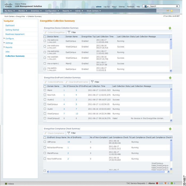The height and width of the screenshot is (186, 186).
Task: Expand Settings in the Navigator
Action: coord(4,43)
